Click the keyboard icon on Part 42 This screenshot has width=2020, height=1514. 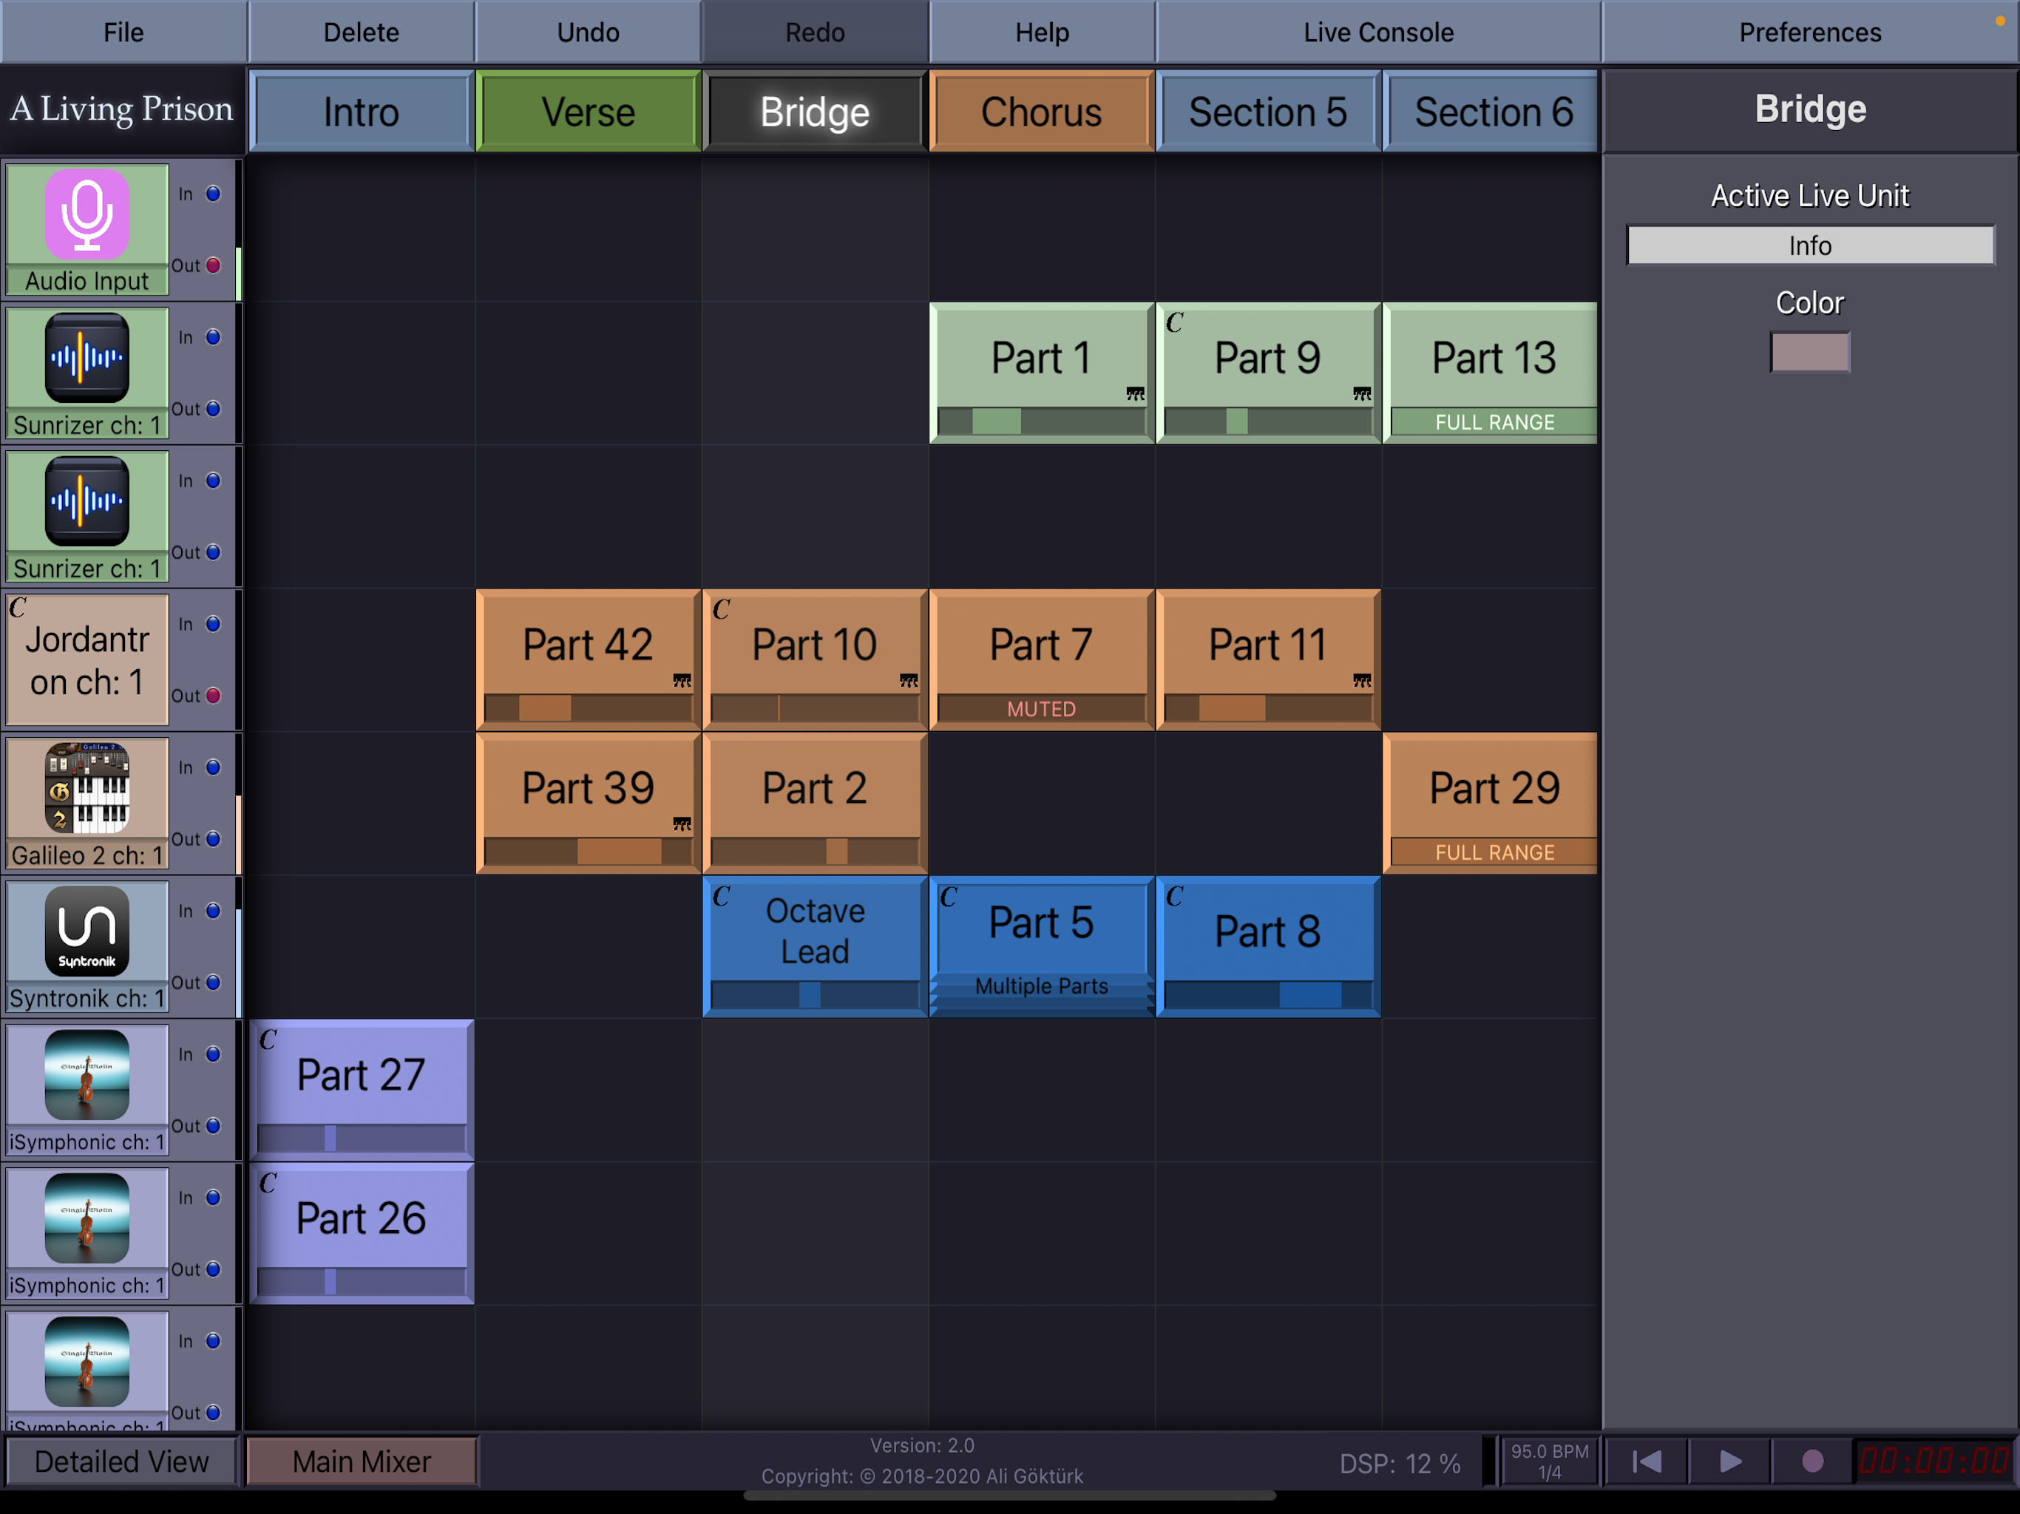(x=681, y=680)
